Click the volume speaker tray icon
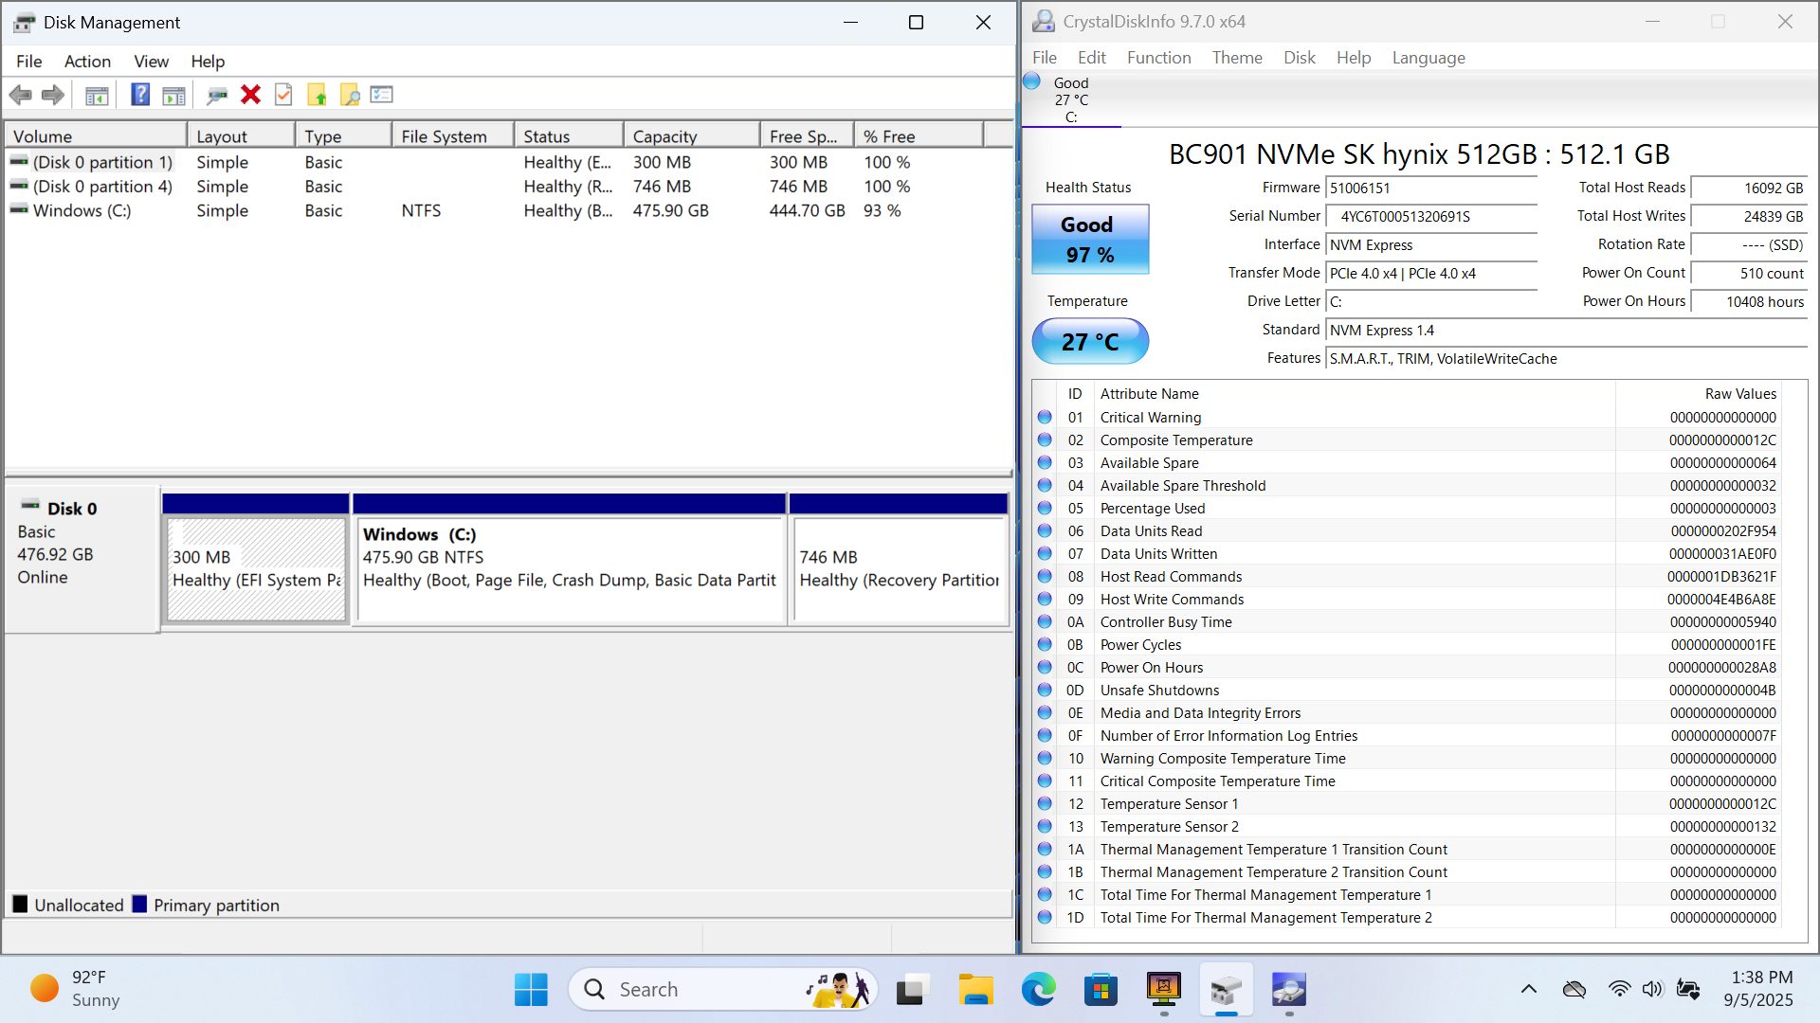The height and width of the screenshot is (1023, 1820). tap(1652, 989)
